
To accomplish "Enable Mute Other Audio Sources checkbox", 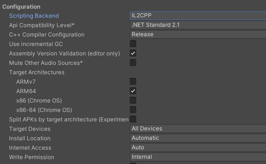I will tap(133, 63).
